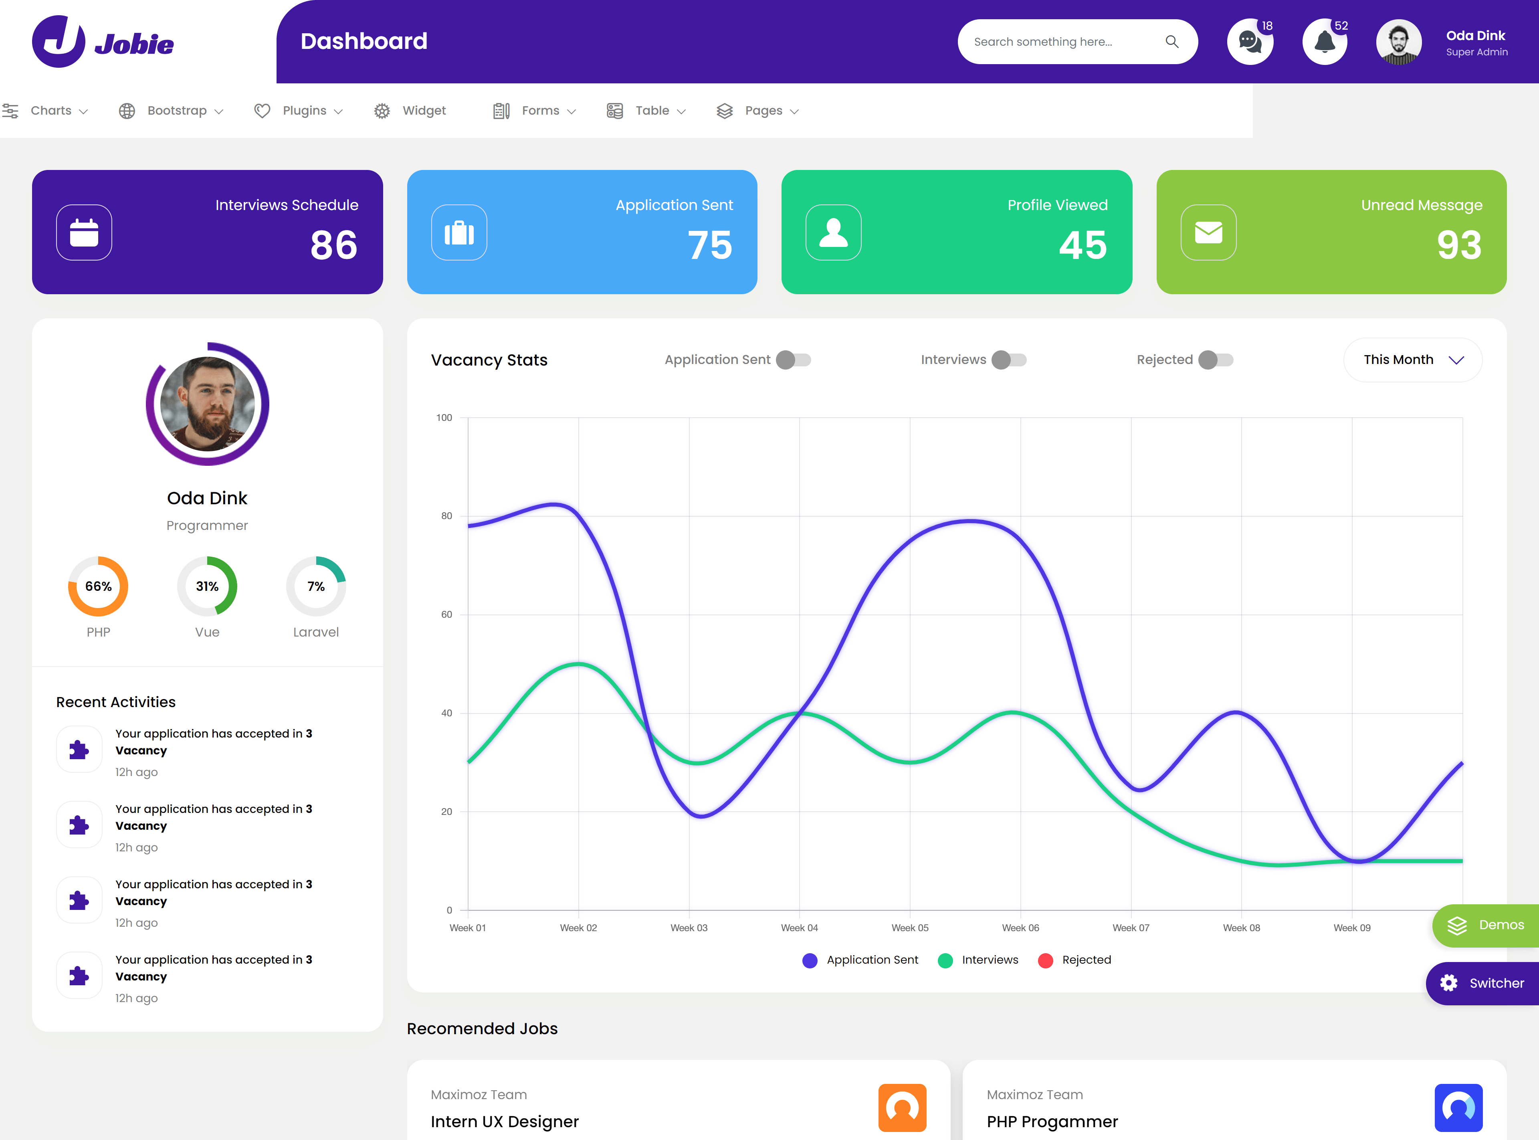Click the briefcase icon on Application Sent card
Viewport: 1539px width, 1140px height.
pyautogui.click(x=459, y=232)
